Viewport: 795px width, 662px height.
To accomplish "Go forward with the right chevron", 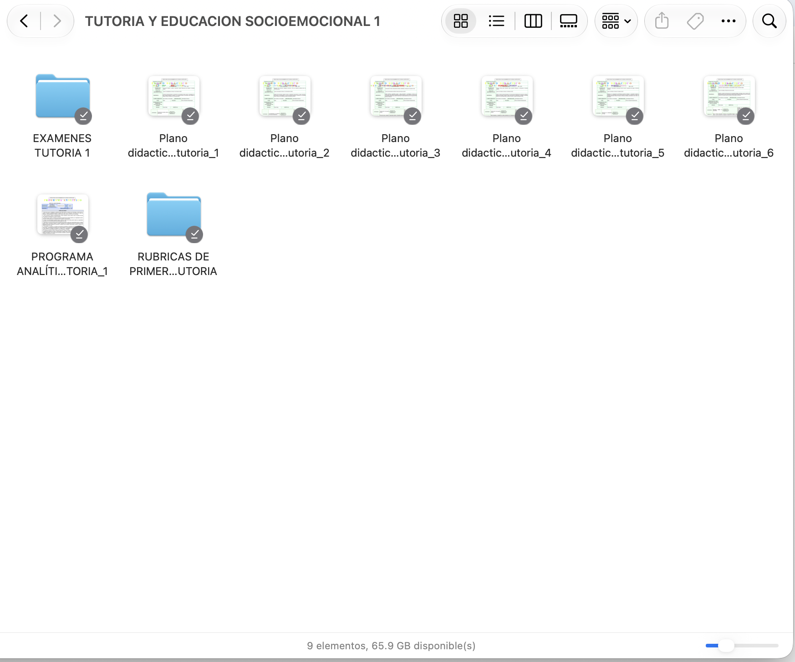I will [57, 21].
